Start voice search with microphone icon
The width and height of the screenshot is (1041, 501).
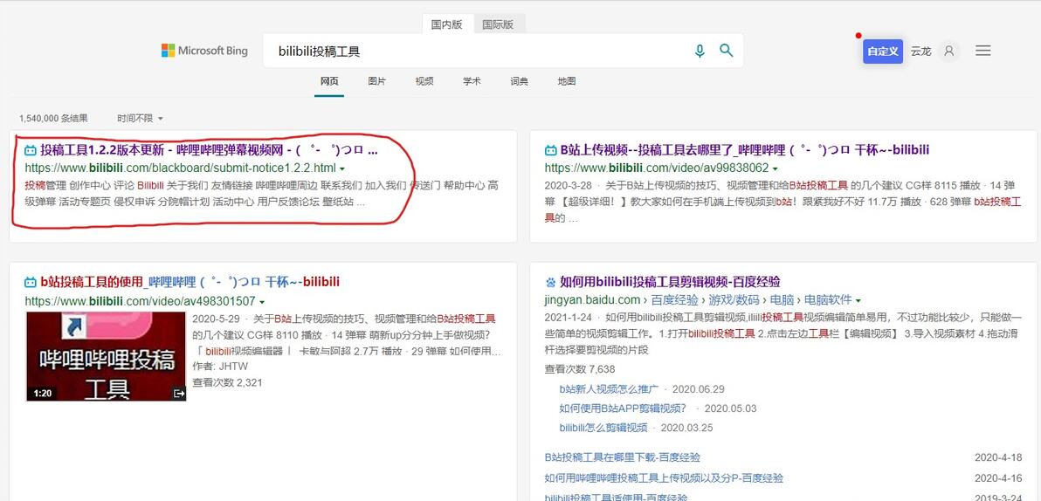[x=699, y=51]
